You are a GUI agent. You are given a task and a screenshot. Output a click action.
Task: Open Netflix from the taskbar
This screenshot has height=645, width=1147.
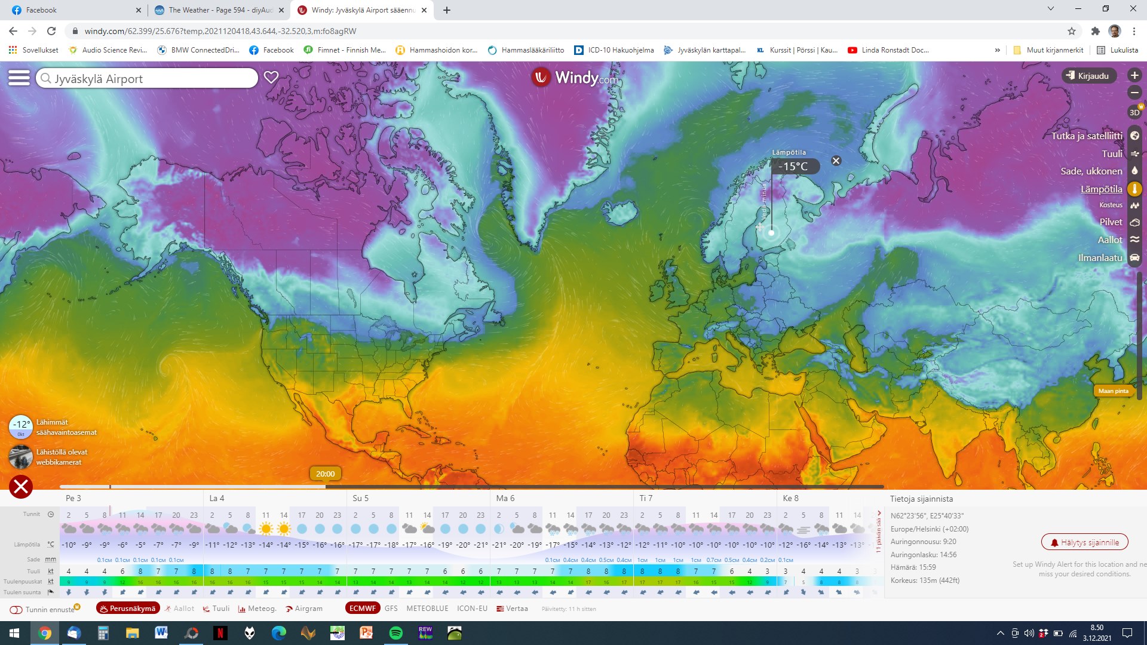point(220,633)
